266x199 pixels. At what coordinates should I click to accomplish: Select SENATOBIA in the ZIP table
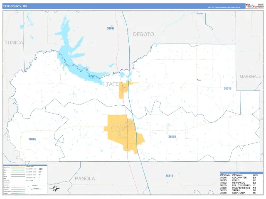239,193
